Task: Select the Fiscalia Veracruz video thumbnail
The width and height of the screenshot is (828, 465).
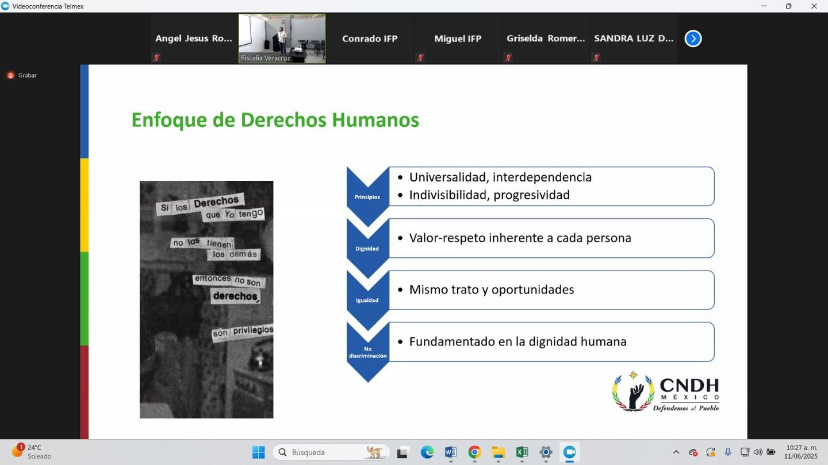Action: pos(282,38)
